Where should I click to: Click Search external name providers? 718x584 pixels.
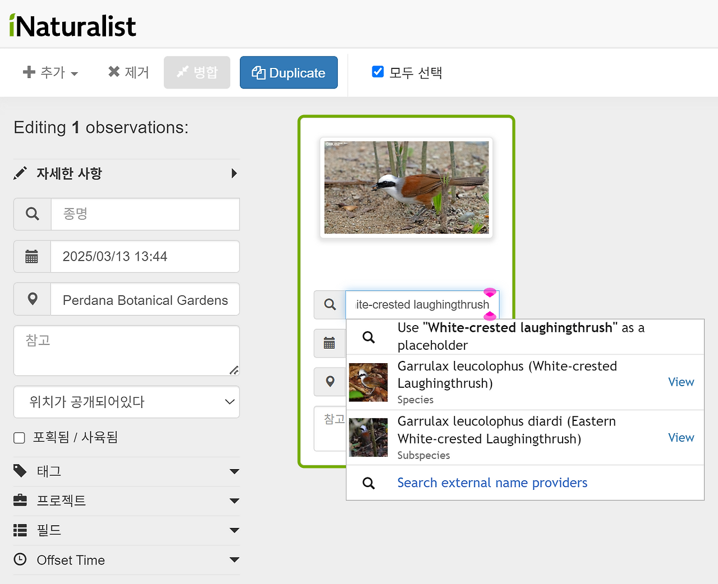(x=492, y=483)
